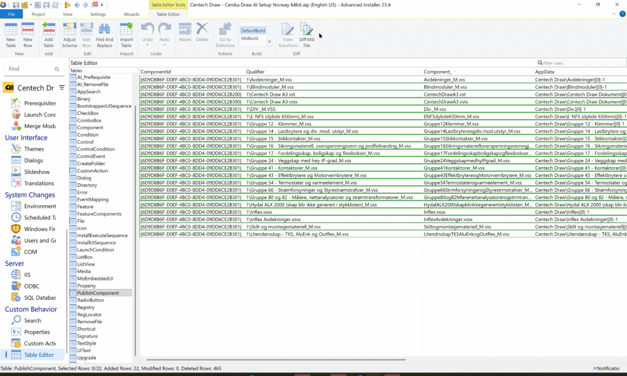Click the Qualifier column header

[x=255, y=72]
